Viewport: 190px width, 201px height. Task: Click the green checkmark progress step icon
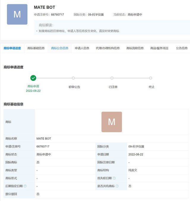coord(33,78)
